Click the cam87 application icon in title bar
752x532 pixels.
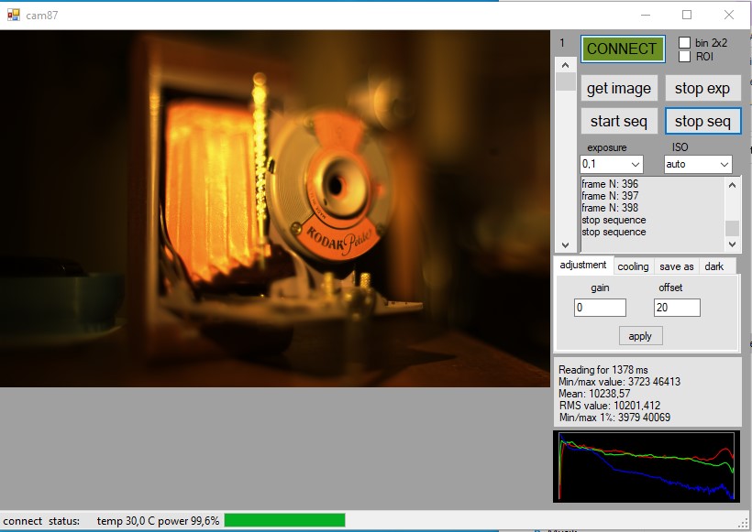point(14,15)
